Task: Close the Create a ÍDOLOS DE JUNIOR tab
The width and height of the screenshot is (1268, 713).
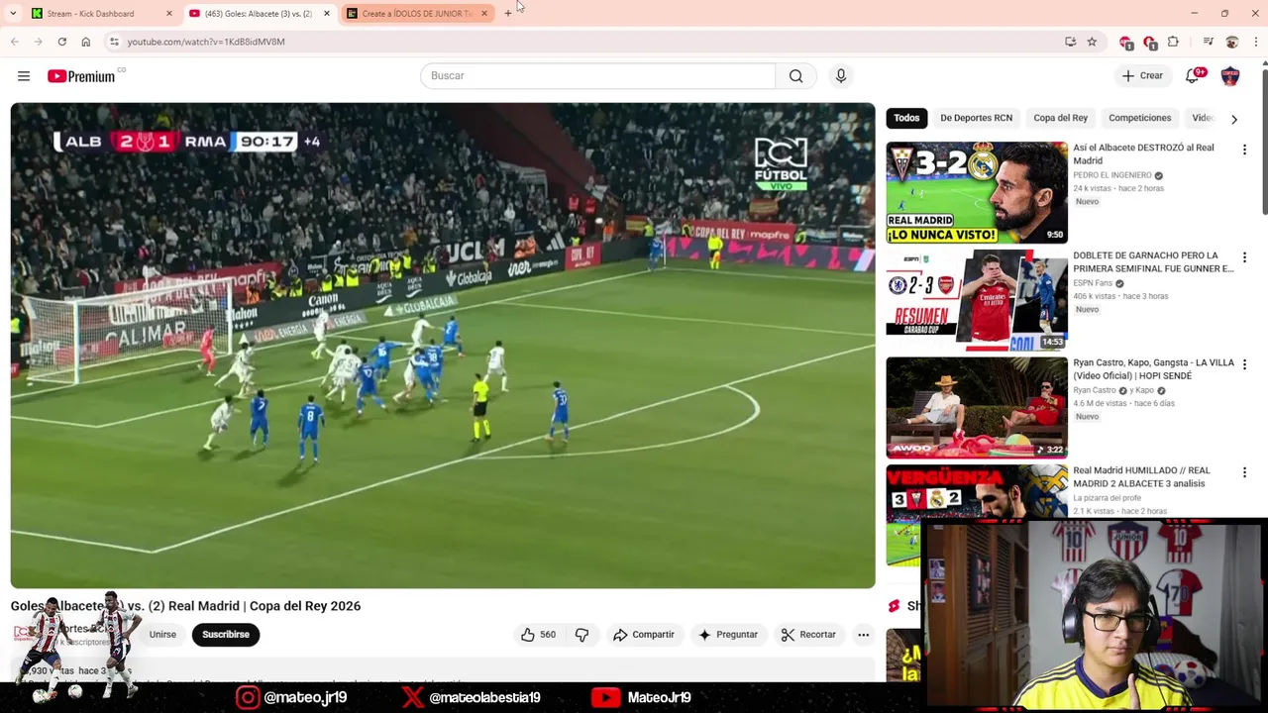Action: coord(484,13)
